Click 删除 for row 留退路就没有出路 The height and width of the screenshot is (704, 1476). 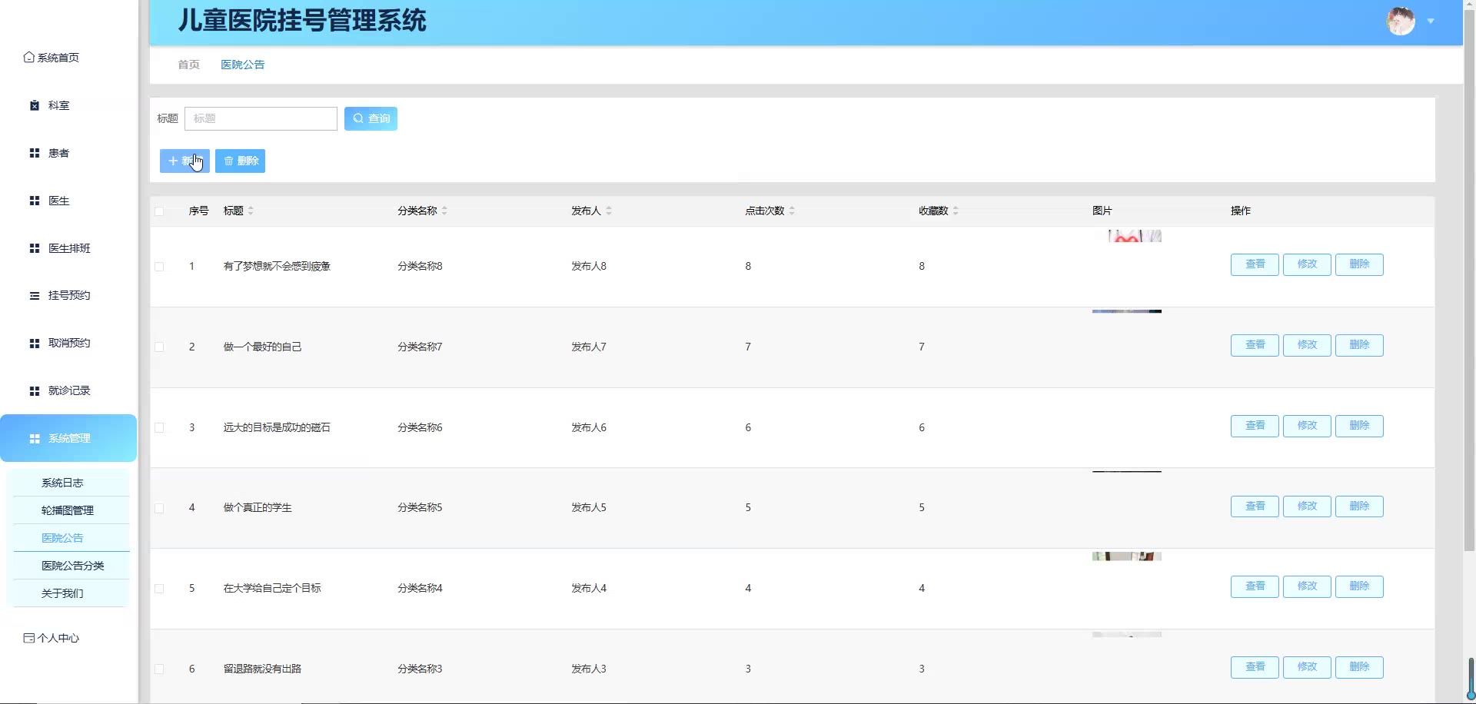[1359, 667]
